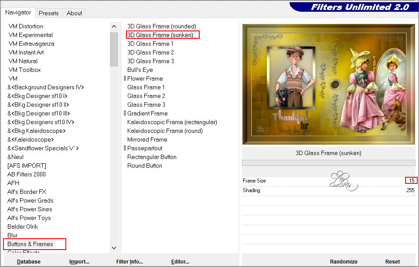
Task: Select the [AFS IMPORT] category
Action: 27,166
